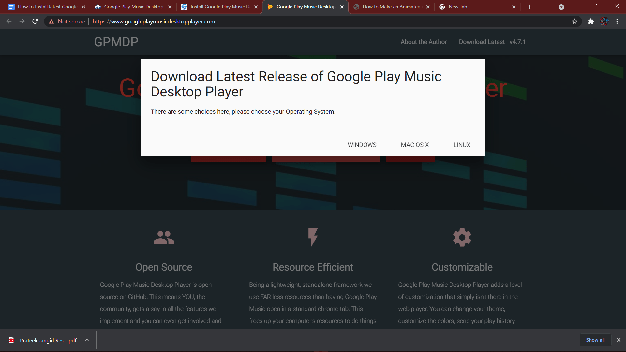The image size is (626, 352).
Task: Click Download Latest - v4.7.1 link
Action: pos(492,42)
